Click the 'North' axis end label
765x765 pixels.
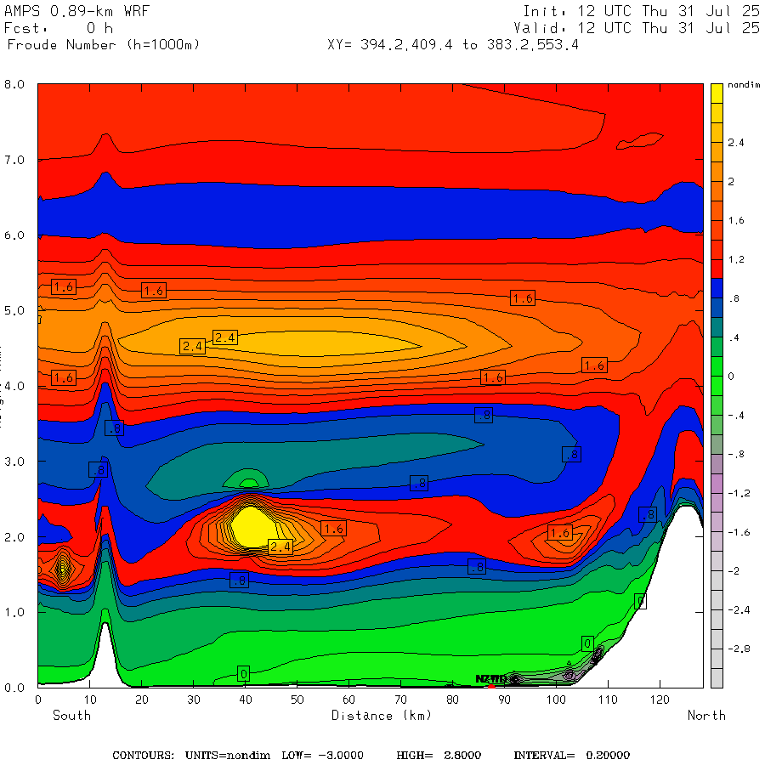tap(707, 716)
